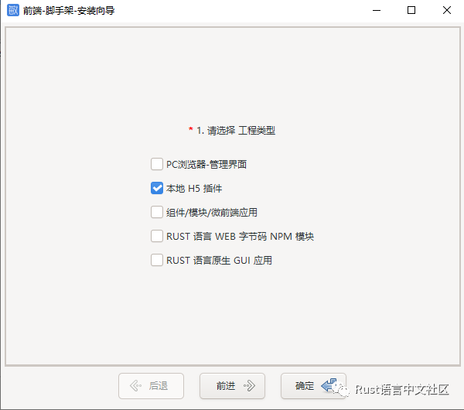Tick RUST 语言 WEB 字节码 NPM 模块 checkbox

(157, 236)
